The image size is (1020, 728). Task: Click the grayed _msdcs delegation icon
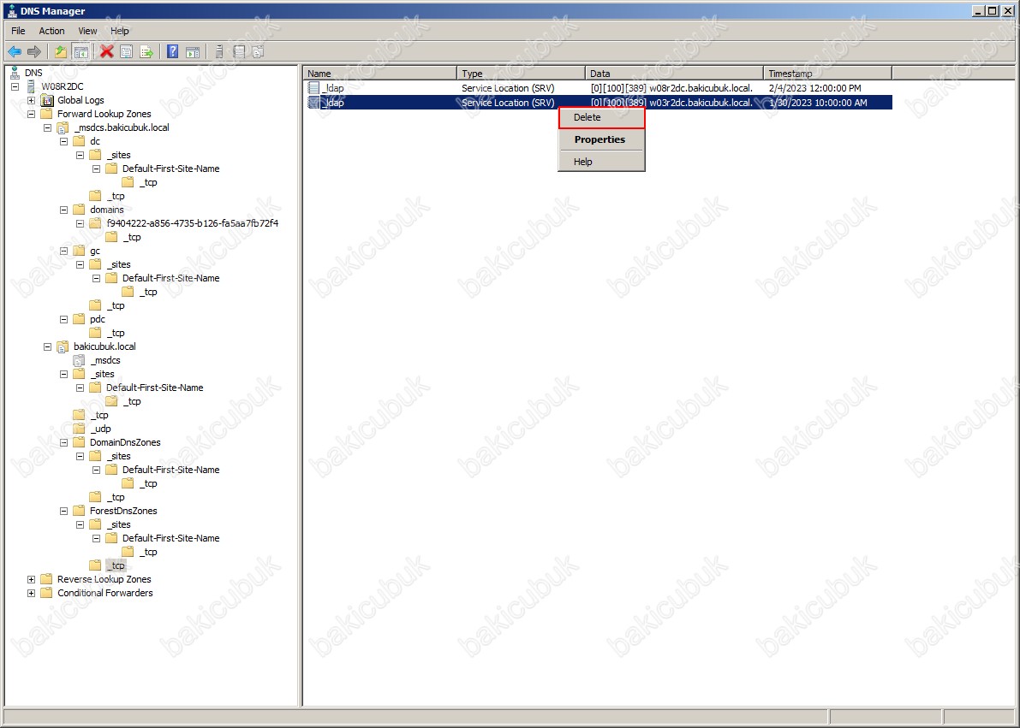(x=79, y=360)
